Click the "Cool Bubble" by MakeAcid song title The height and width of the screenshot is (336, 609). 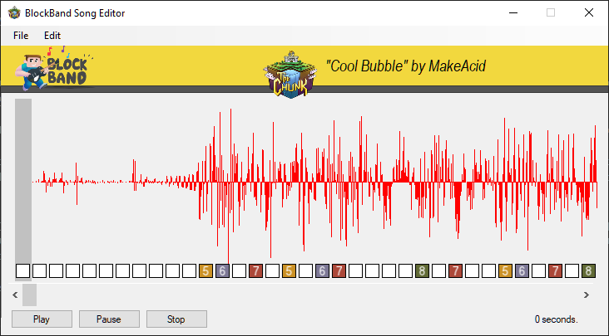coord(406,66)
